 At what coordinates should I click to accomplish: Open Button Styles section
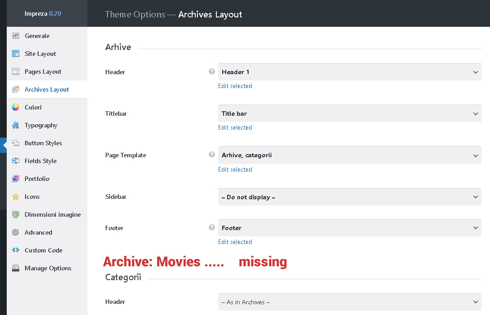47,143
